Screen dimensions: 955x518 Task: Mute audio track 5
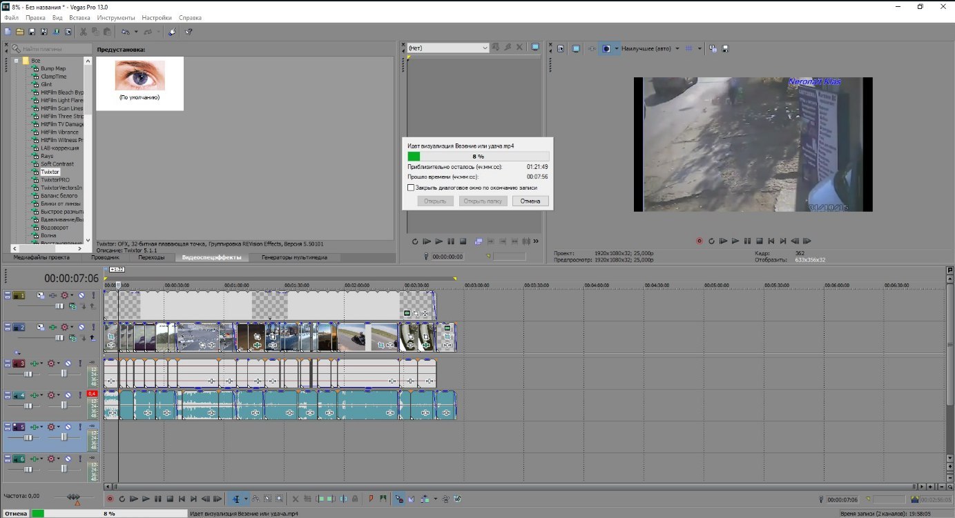click(68, 427)
